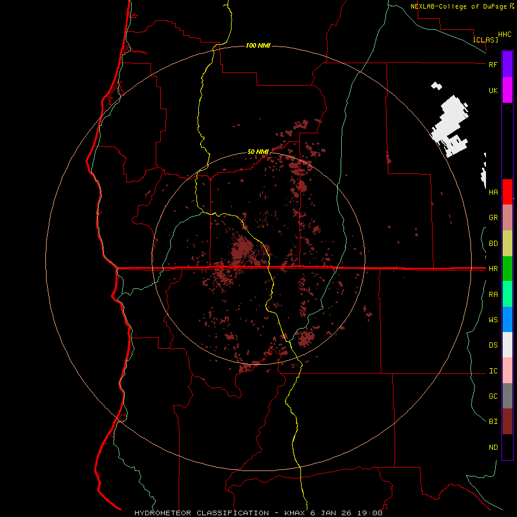Image resolution: width=517 pixels, height=517 pixels.
Task: Click the IC legend label
Action: pyautogui.click(x=493, y=371)
